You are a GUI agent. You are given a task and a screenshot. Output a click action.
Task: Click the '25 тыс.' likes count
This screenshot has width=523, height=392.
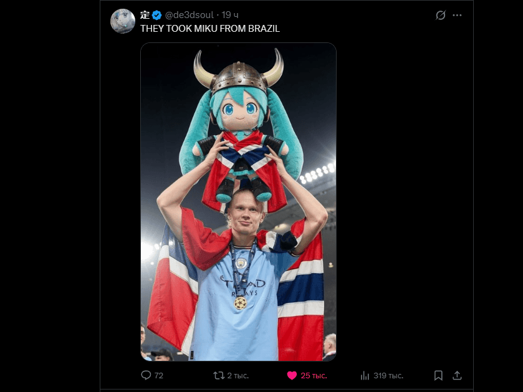coord(314,376)
